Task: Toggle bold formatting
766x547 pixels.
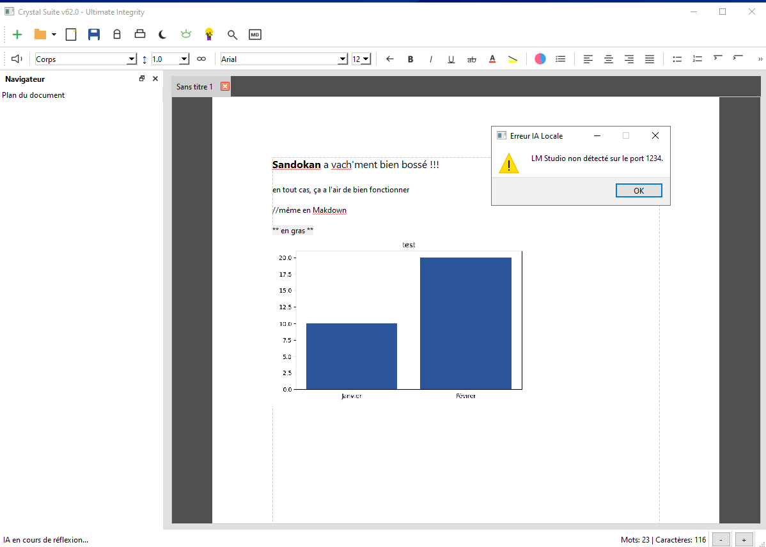Action: [410, 59]
